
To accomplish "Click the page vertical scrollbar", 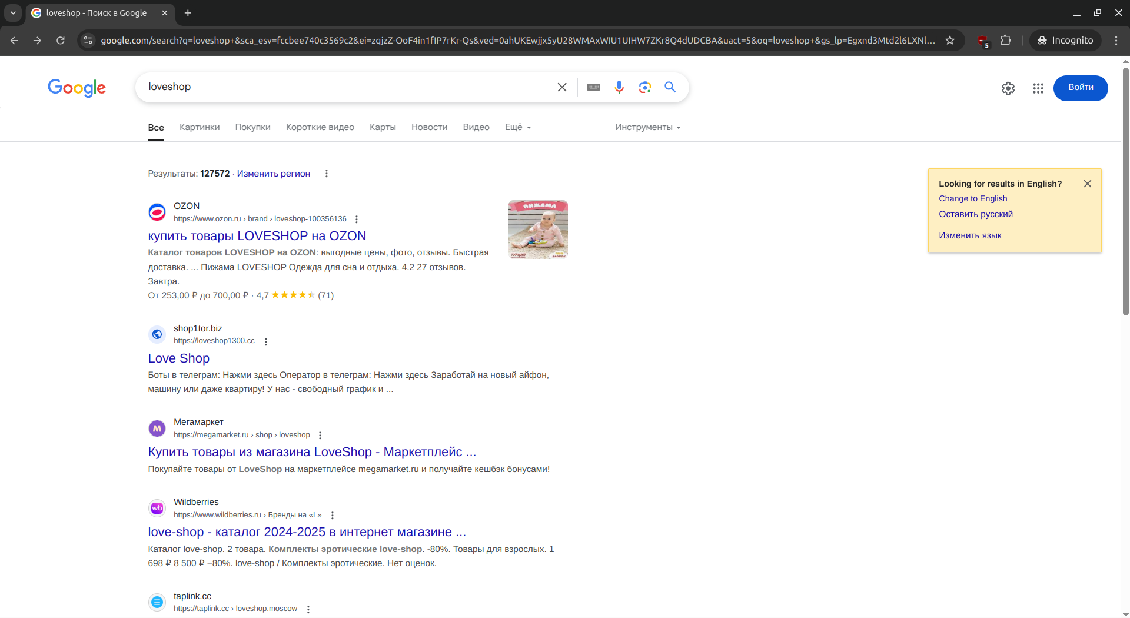I will pyautogui.click(x=1125, y=192).
